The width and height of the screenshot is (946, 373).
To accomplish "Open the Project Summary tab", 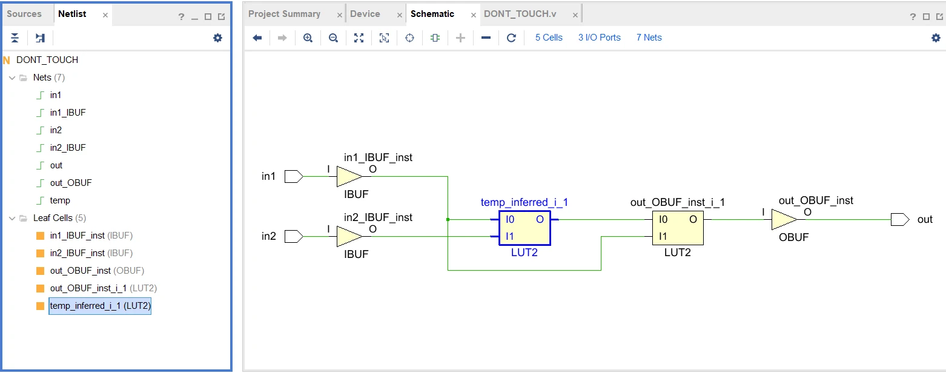I will click(x=284, y=14).
